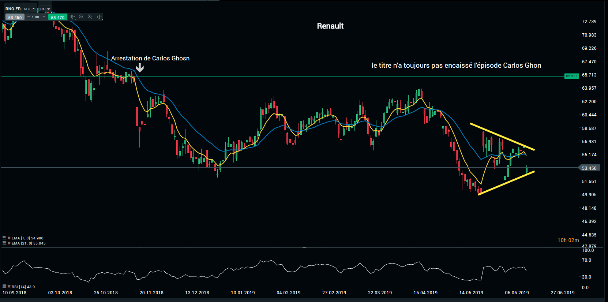This screenshot has width=608, height=302.
Task: Click the 53.450 current price axis marker
Action: [589, 168]
